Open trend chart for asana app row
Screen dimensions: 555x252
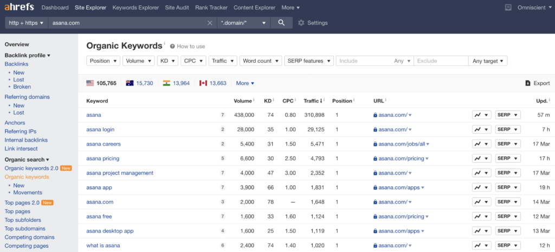(x=481, y=188)
